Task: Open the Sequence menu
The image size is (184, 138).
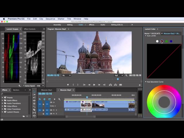Action: point(50,19)
